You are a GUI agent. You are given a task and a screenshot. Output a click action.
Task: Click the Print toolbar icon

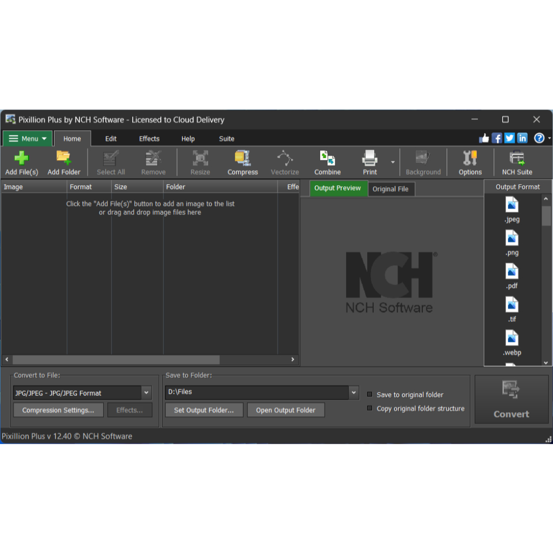(369, 158)
